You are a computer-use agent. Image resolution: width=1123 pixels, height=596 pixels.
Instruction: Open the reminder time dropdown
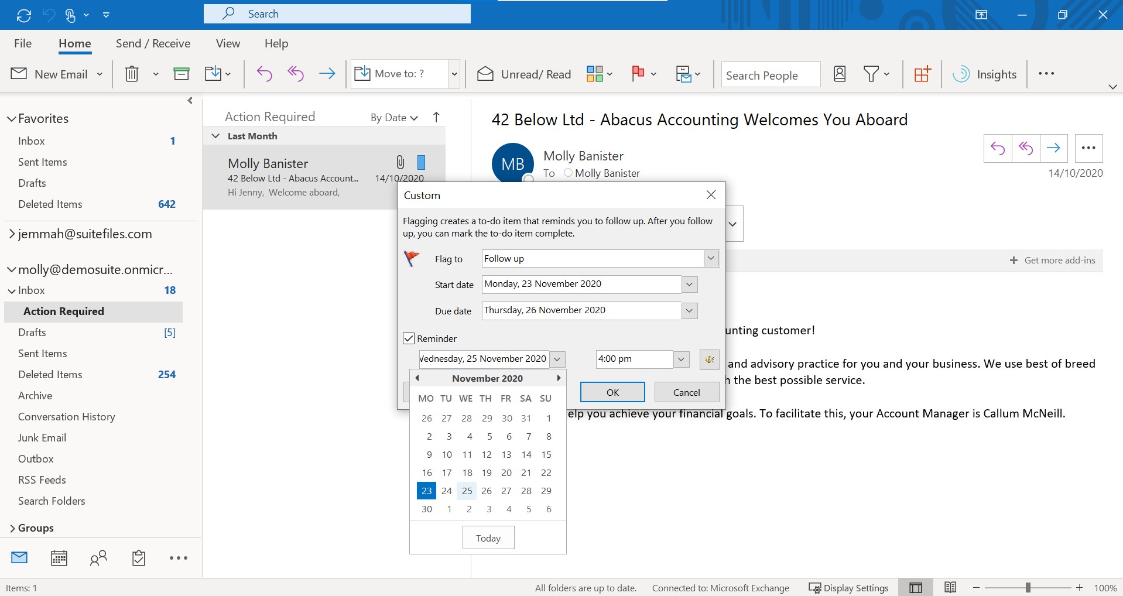pyautogui.click(x=681, y=359)
